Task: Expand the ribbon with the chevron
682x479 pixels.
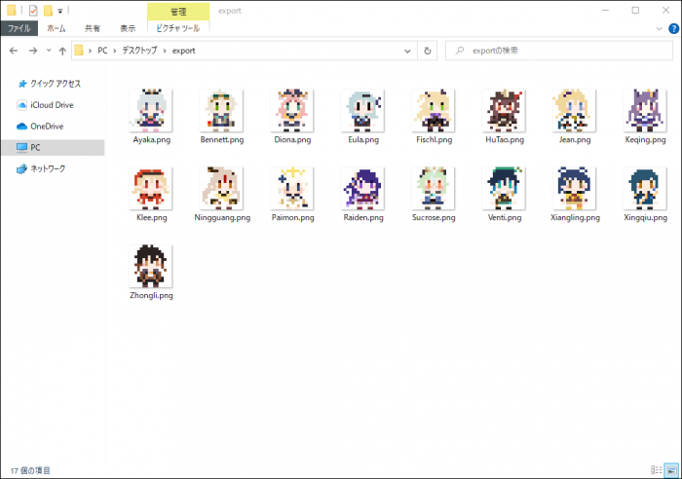Action: [x=660, y=29]
